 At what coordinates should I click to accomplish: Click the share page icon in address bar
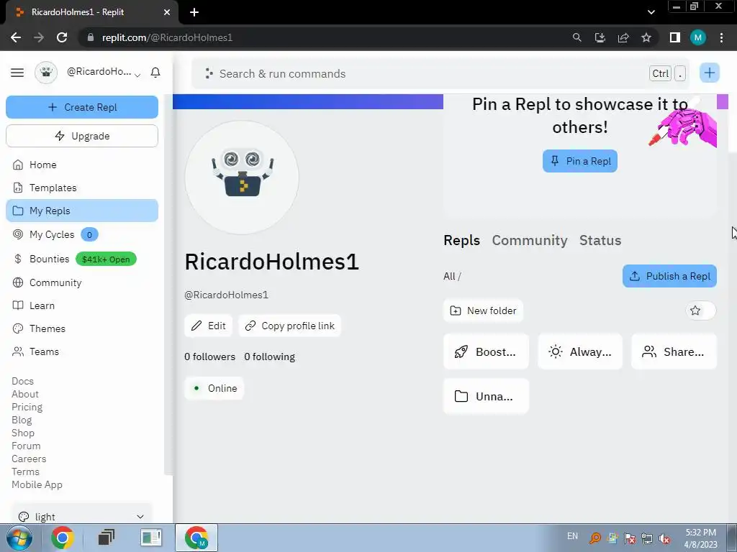623,37
